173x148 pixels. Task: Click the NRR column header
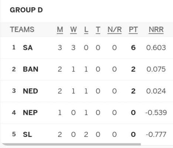[x=156, y=30]
